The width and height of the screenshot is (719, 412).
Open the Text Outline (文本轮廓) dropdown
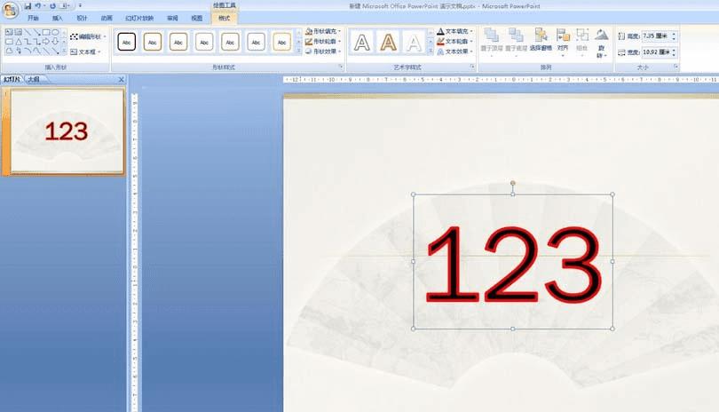[454, 42]
